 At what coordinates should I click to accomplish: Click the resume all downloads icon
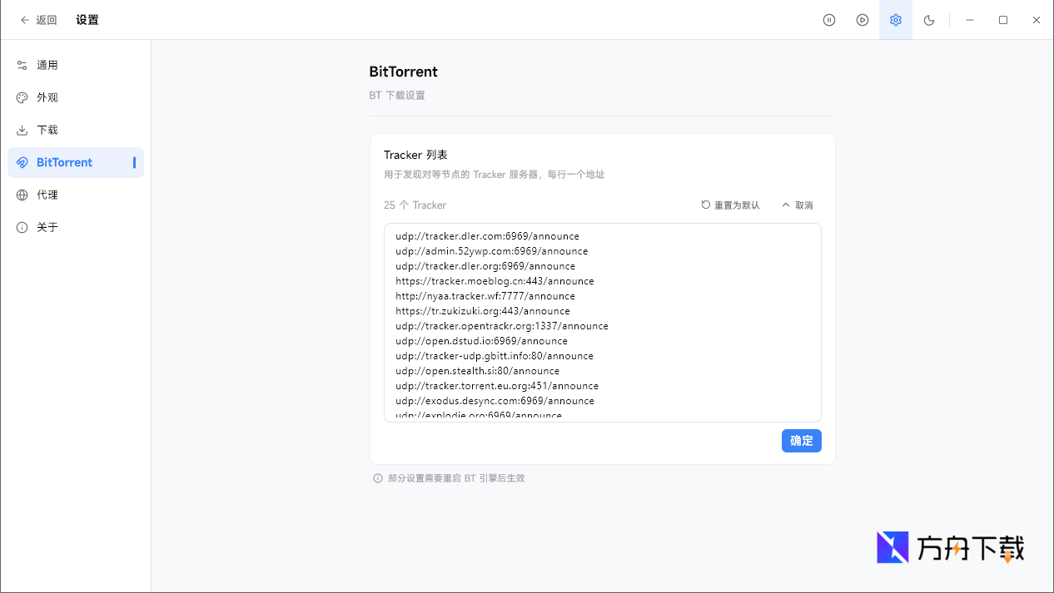(x=863, y=20)
